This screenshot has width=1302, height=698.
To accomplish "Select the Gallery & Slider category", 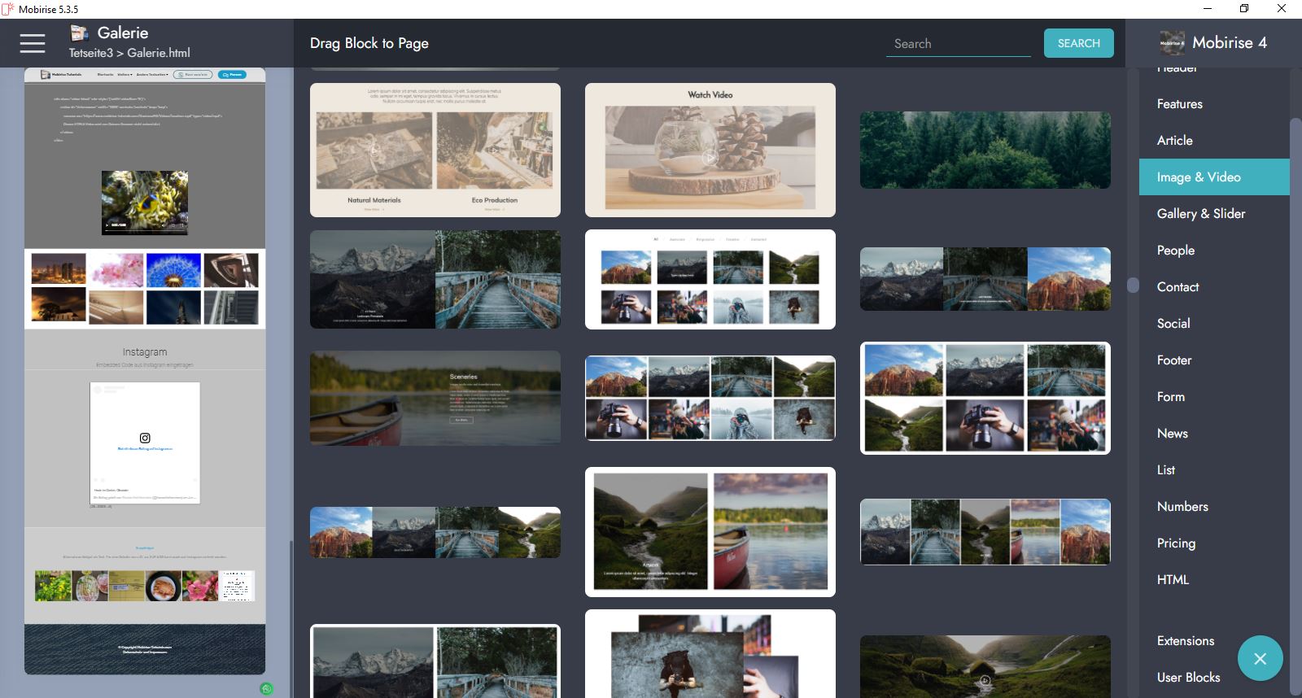I will (1200, 214).
